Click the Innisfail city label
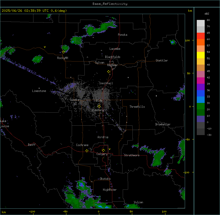 tap(106, 83)
